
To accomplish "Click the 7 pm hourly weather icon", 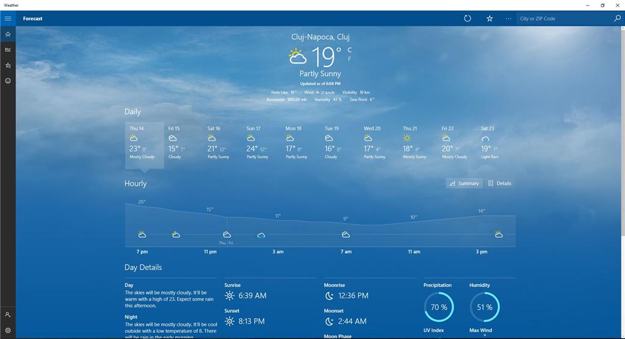I will (x=142, y=234).
